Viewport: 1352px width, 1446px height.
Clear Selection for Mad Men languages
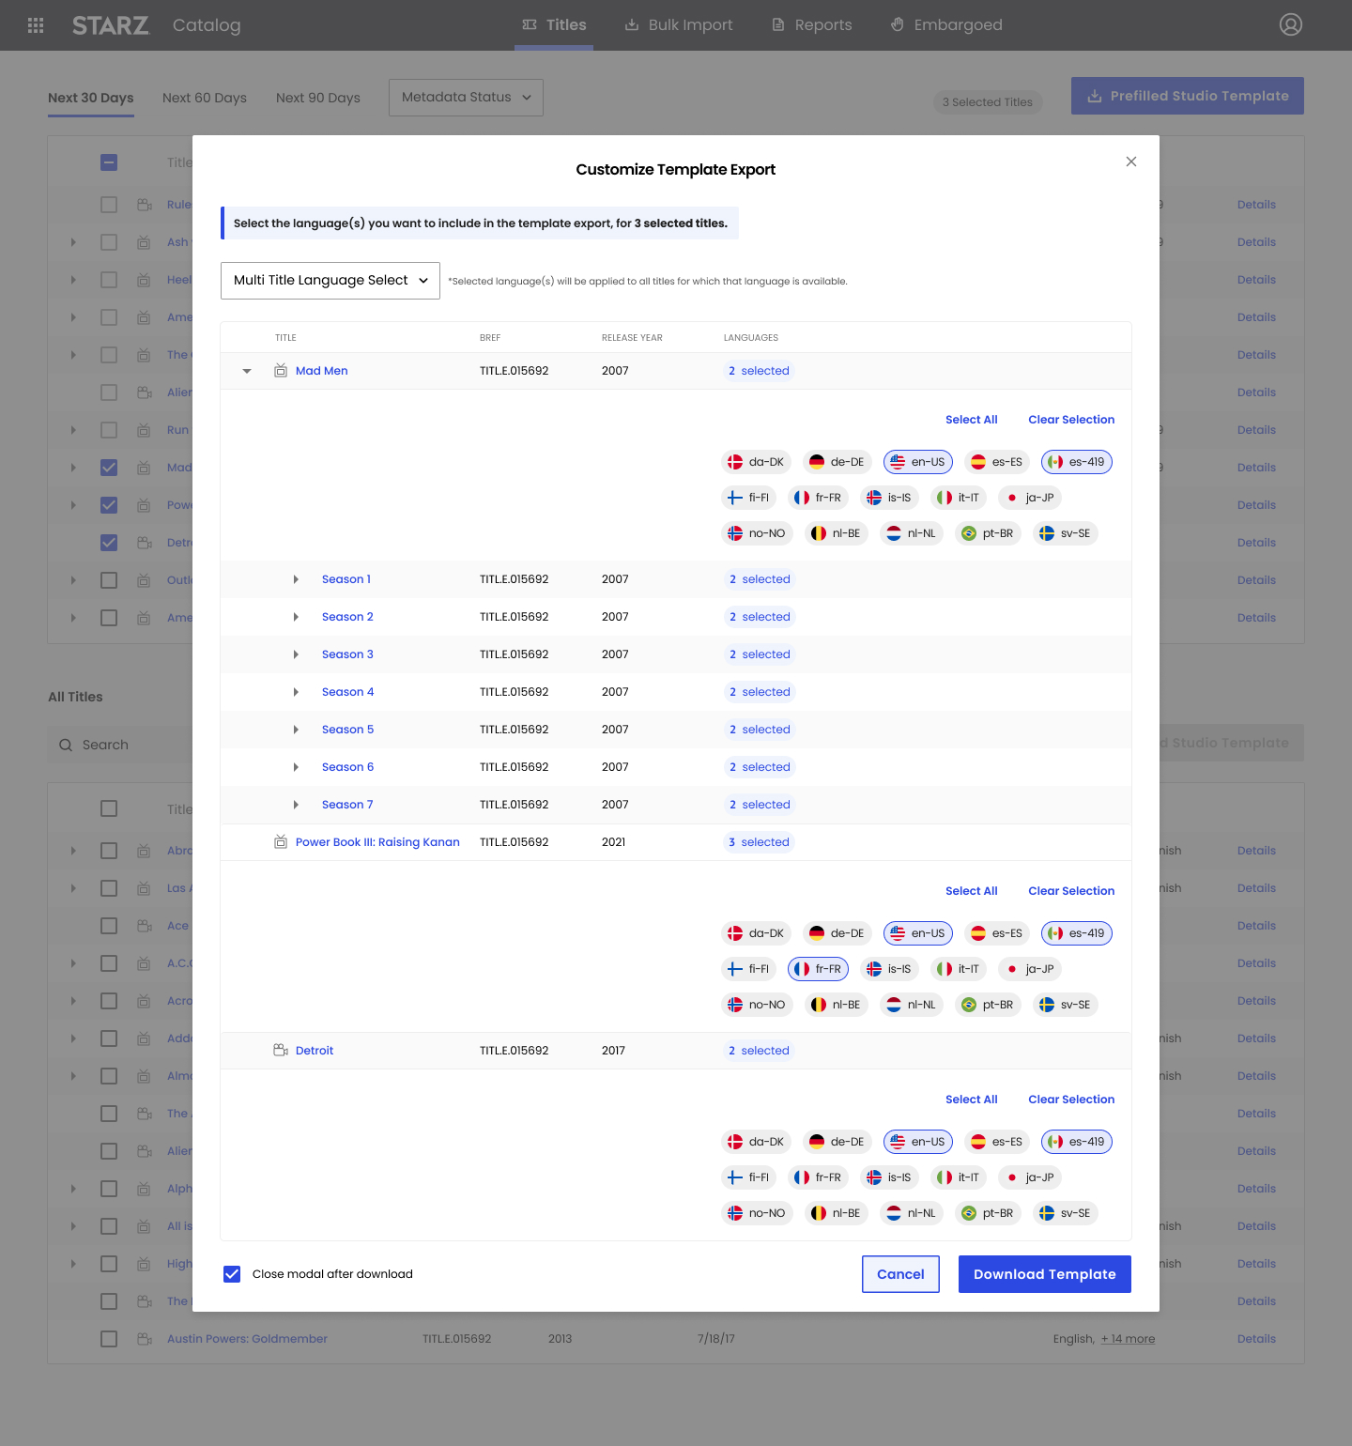1071,420
